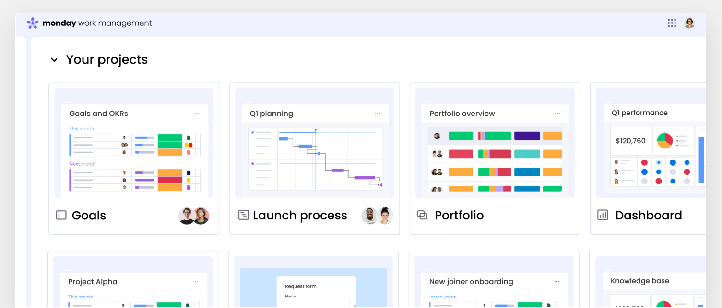
Task: Click the Launch process Gantt icon
Action: tap(243, 215)
